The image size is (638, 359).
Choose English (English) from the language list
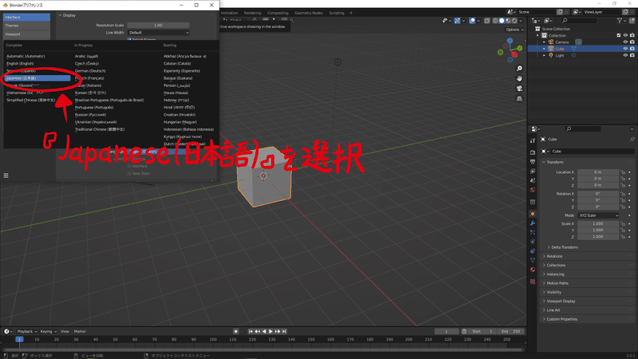click(20, 64)
